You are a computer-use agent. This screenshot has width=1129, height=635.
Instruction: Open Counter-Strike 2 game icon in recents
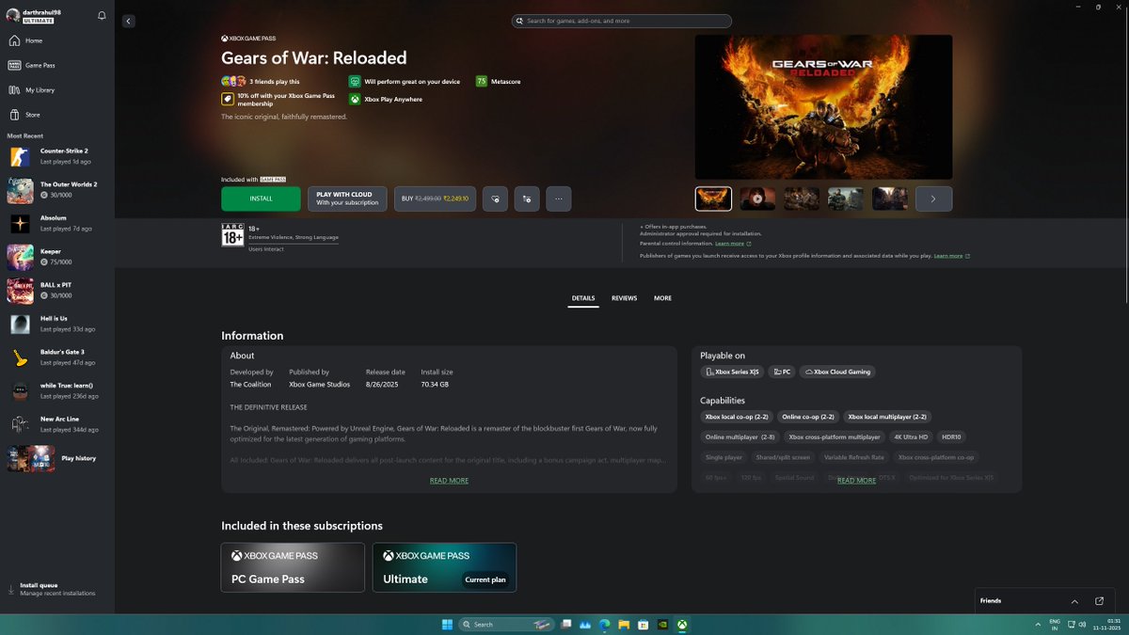(21, 156)
